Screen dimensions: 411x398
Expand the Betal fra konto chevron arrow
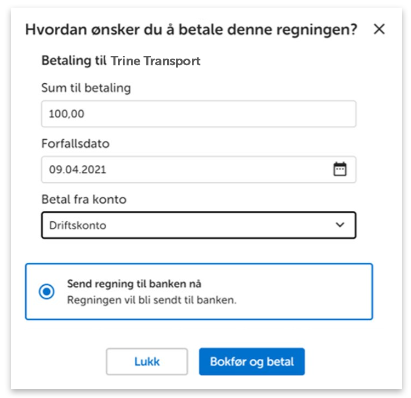coord(340,225)
